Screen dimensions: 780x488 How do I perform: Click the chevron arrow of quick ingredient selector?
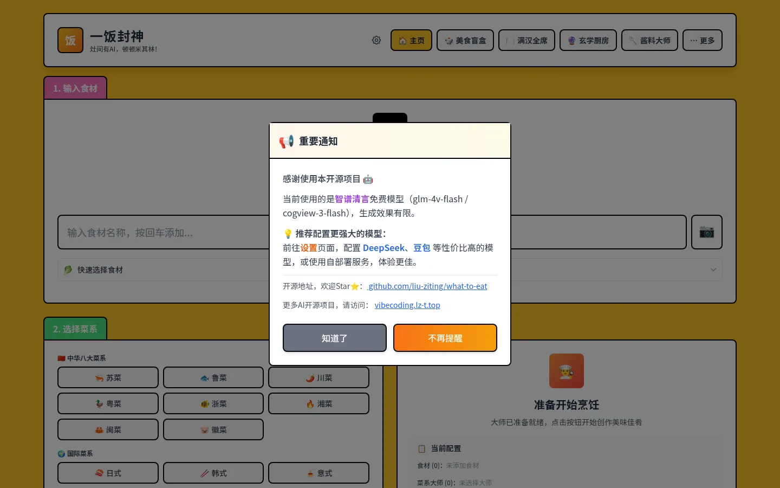713,269
